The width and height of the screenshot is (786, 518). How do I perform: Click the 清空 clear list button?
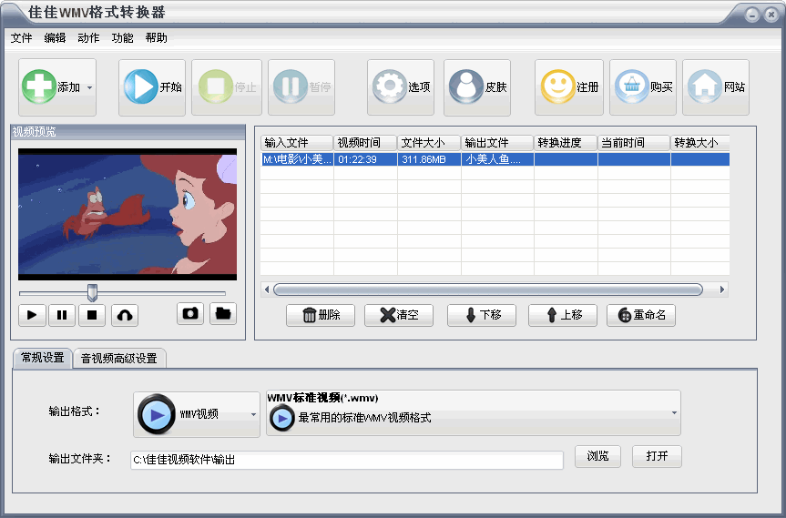click(399, 315)
